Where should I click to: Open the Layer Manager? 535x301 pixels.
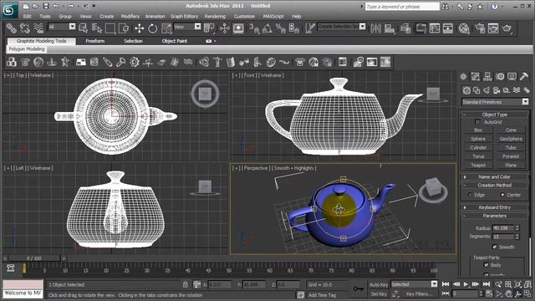(x=405, y=28)
